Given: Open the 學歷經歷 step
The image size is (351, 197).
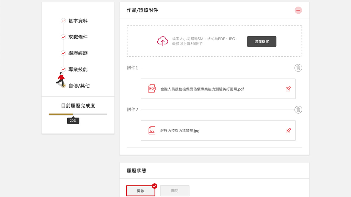Looking at the screenshot, I should click(x=78, y=53).
